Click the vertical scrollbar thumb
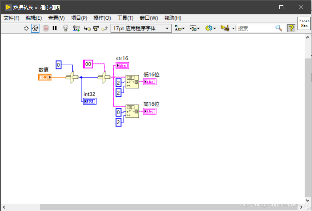The image size is (312, 211). [308, 127]
